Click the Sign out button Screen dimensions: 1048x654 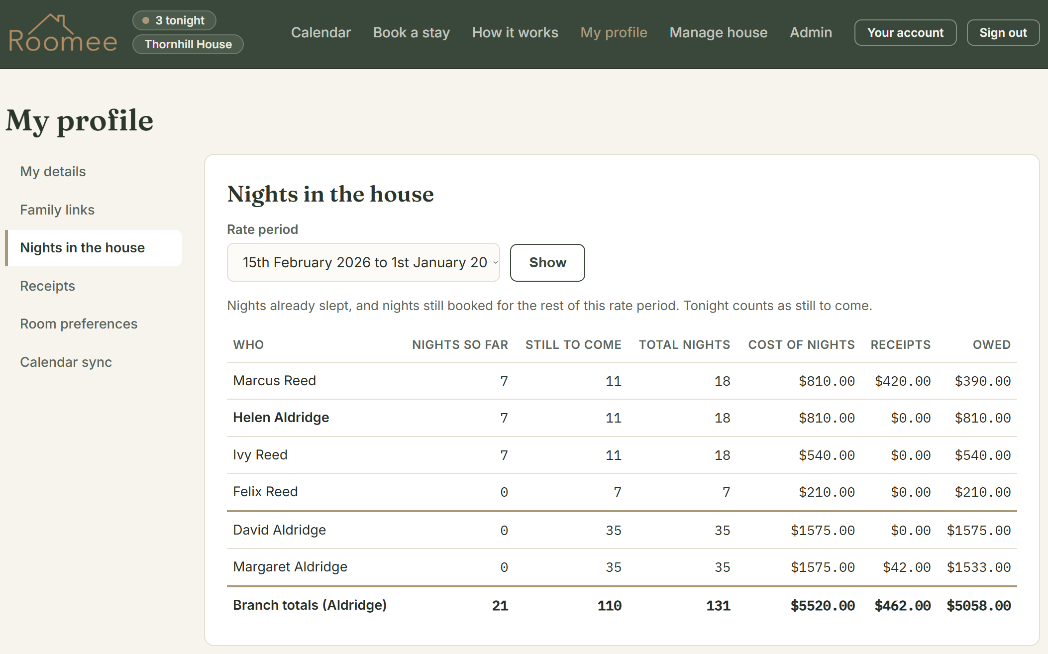point(1003,33)
